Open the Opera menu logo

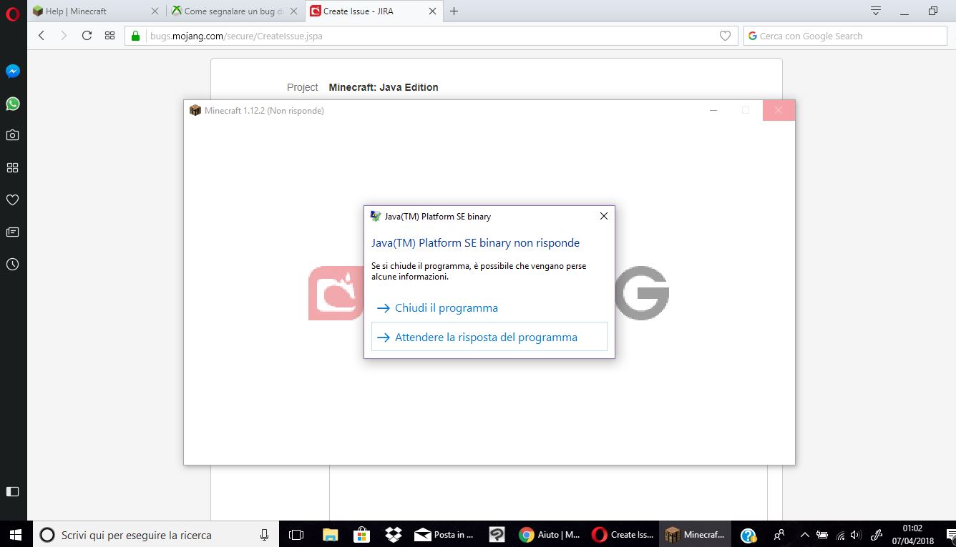12,14
